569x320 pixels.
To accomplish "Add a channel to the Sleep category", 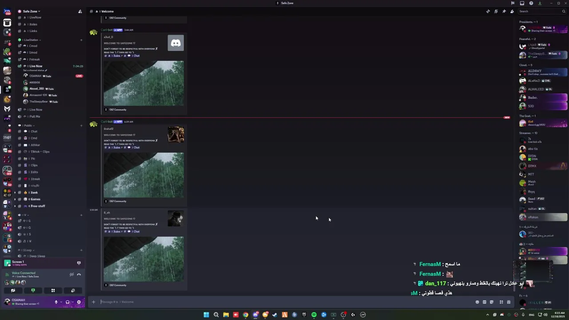I will [x=81, y=250].
